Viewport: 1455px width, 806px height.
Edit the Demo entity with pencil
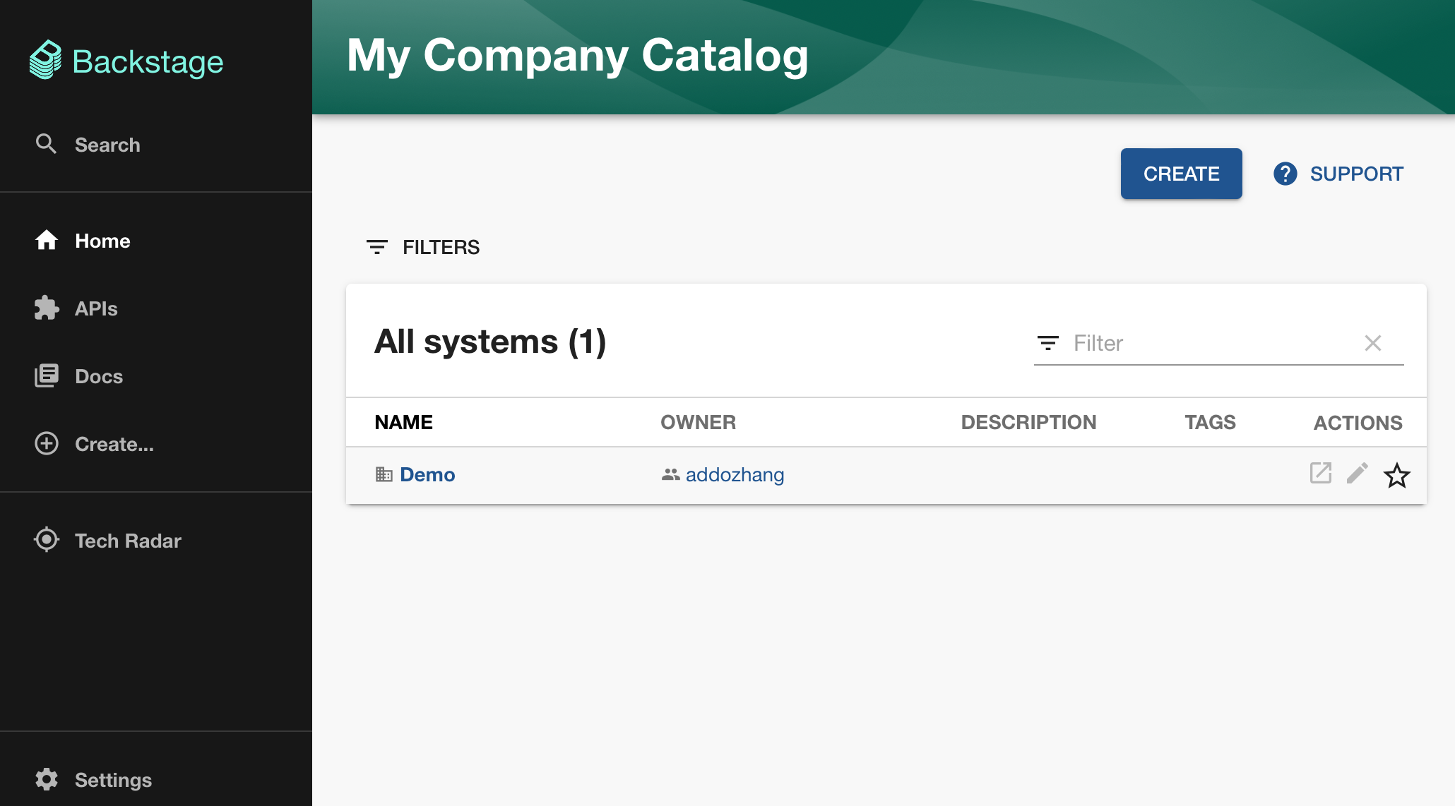tap(1358, 473)
